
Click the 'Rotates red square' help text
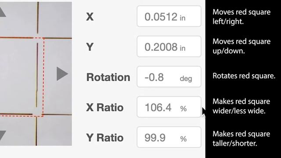pos(244,76)
